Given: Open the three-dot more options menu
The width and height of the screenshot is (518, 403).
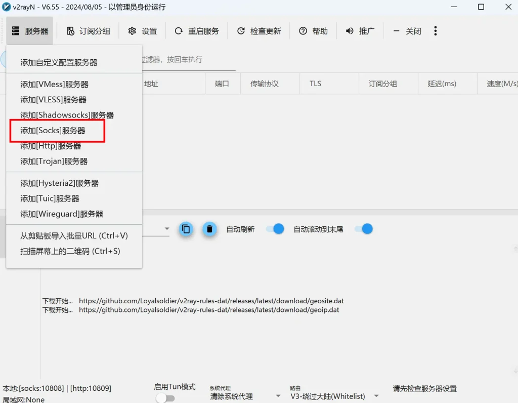Looking at the screenshot, I should 435,31.
